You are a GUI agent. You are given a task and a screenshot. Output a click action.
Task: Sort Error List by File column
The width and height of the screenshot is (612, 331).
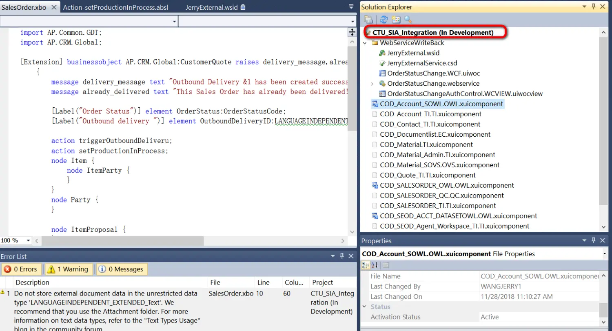click(231, 282)
